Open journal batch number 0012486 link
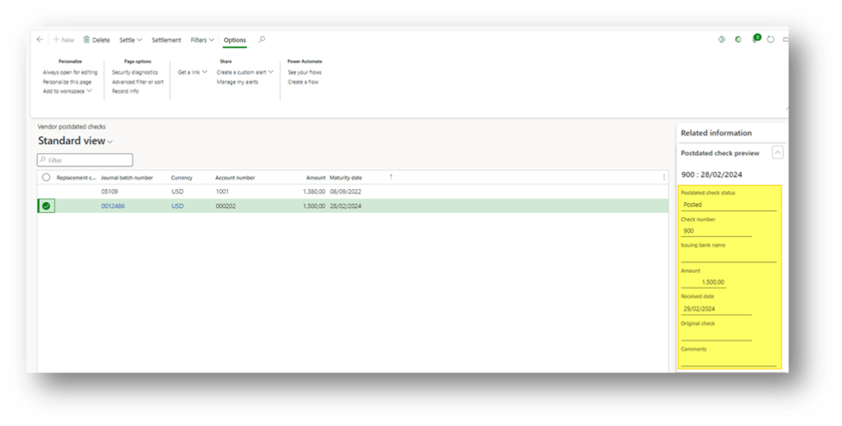842x426 pixels. point(113,206)
